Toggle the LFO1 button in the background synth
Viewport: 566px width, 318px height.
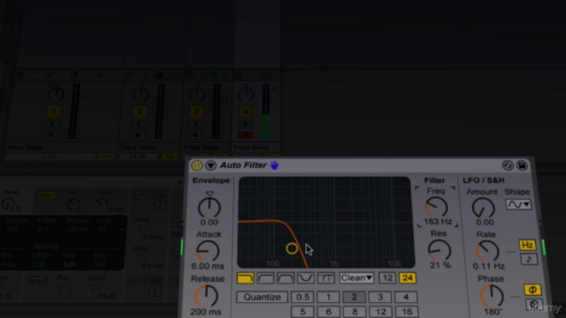pos(142,195)
